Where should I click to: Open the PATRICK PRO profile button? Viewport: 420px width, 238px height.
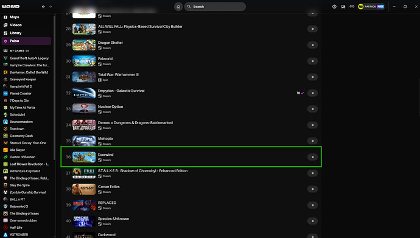(x=371, y=7)
